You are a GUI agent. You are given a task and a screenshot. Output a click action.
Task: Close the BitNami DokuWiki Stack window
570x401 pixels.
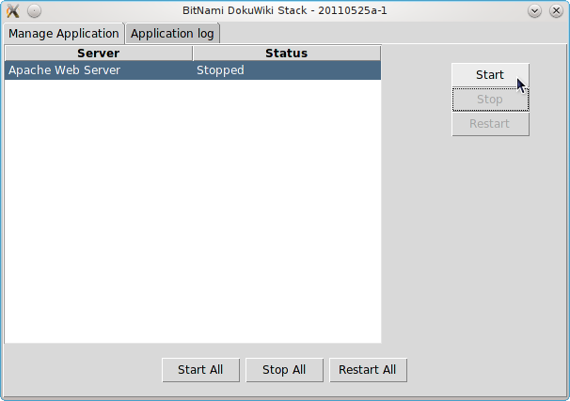(x=556, y=11)
